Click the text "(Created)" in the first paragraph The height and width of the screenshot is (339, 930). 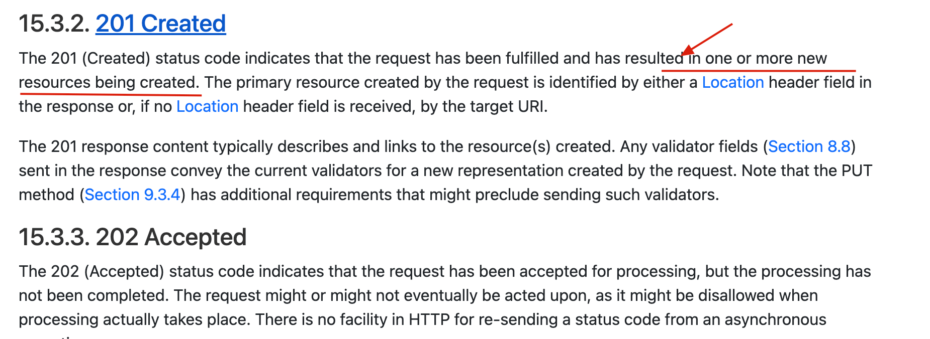point(116,58)
